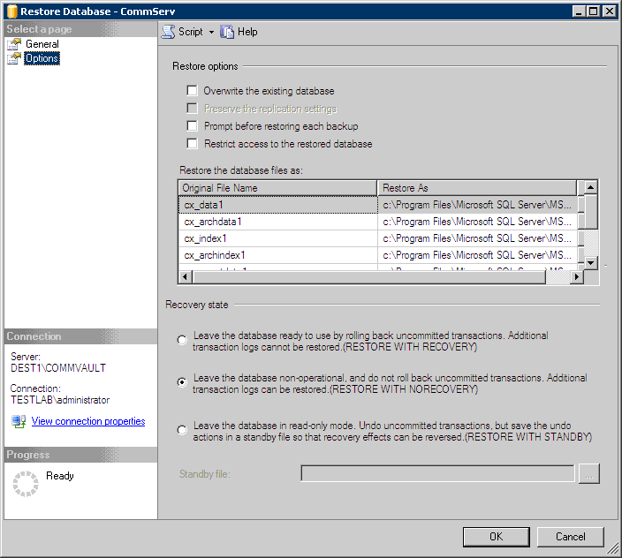Click the TESTLAB\administrator connection text

(60, 400)
